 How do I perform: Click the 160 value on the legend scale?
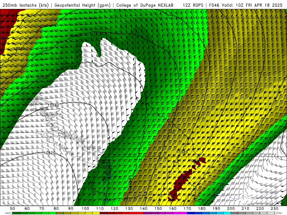tap(173, 209)
